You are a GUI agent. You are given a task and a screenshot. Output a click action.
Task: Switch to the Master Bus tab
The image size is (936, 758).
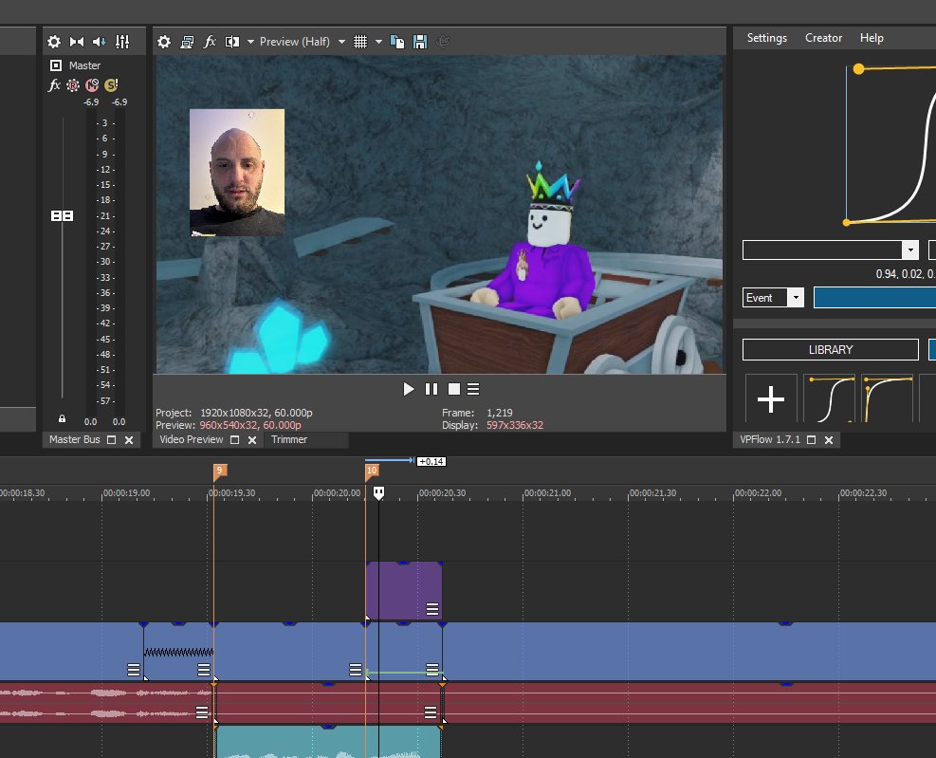74,439
